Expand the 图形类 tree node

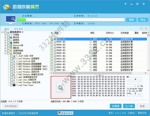[5, 48]
